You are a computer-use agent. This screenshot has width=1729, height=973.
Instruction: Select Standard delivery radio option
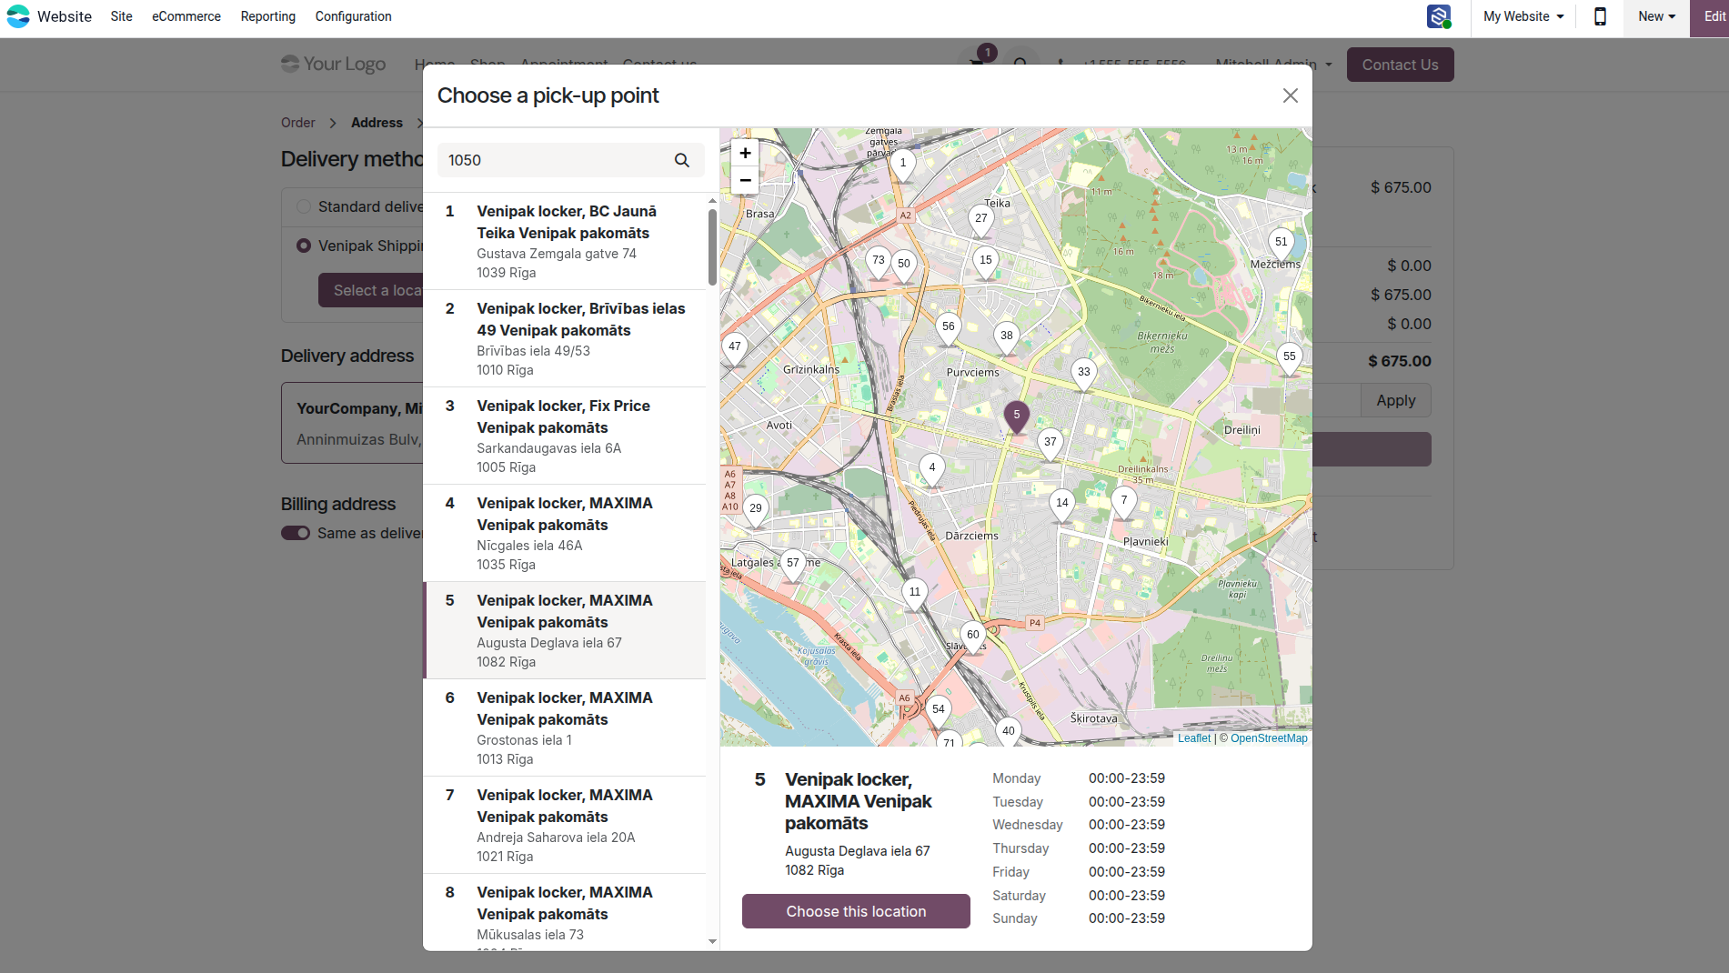pyautogui.click(x=304, y=206)
